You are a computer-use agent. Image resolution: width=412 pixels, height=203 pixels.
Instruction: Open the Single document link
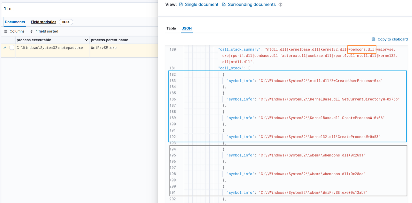(201, 5)
